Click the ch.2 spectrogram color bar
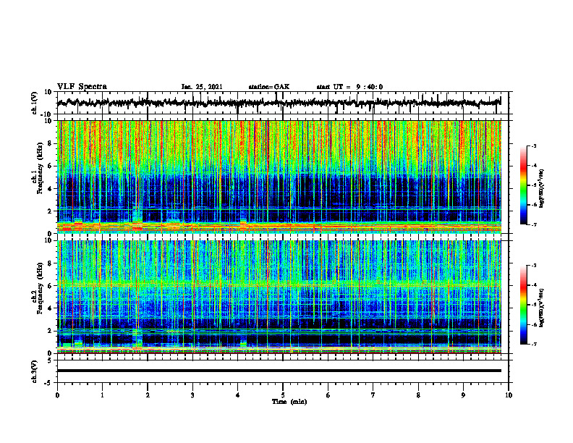 click(x=523, y=305)
